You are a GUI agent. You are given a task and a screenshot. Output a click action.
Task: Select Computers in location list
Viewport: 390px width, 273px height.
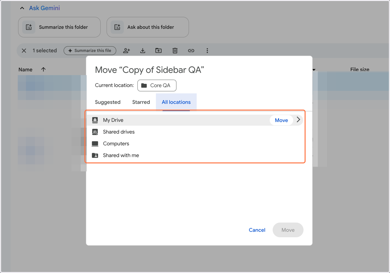195,144
